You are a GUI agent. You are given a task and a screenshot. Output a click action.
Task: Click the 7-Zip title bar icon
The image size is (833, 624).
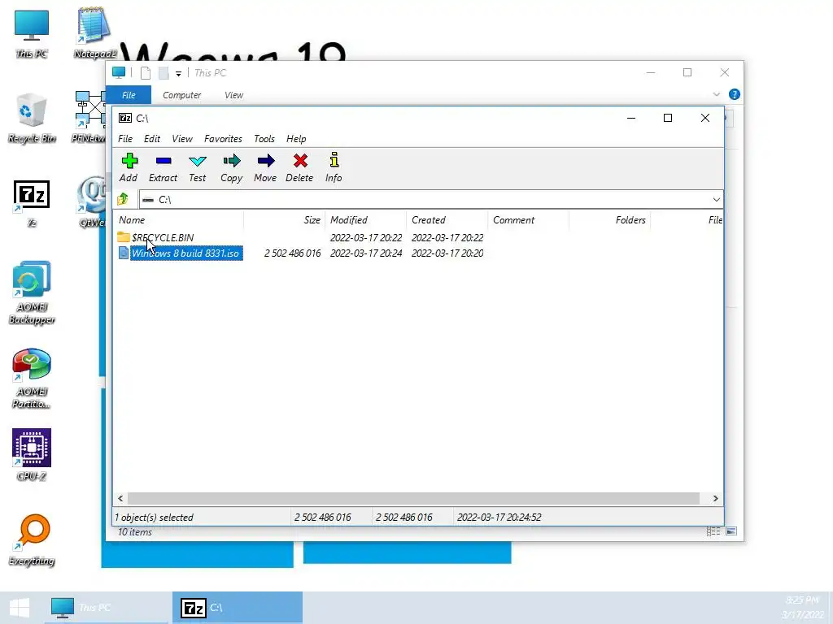pos(125,118)
